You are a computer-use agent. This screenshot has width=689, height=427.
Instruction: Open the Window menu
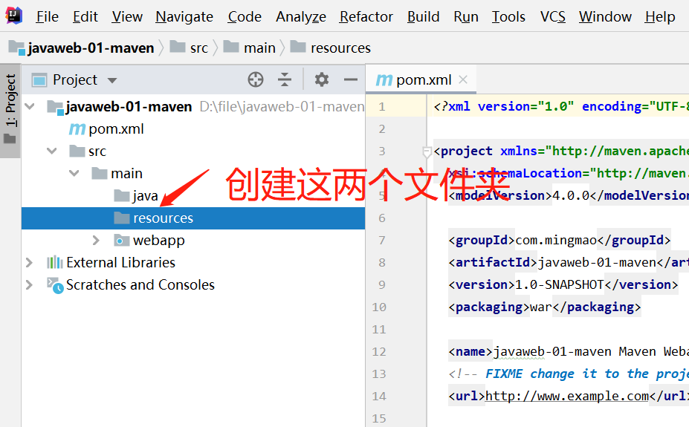coord(605,16)
